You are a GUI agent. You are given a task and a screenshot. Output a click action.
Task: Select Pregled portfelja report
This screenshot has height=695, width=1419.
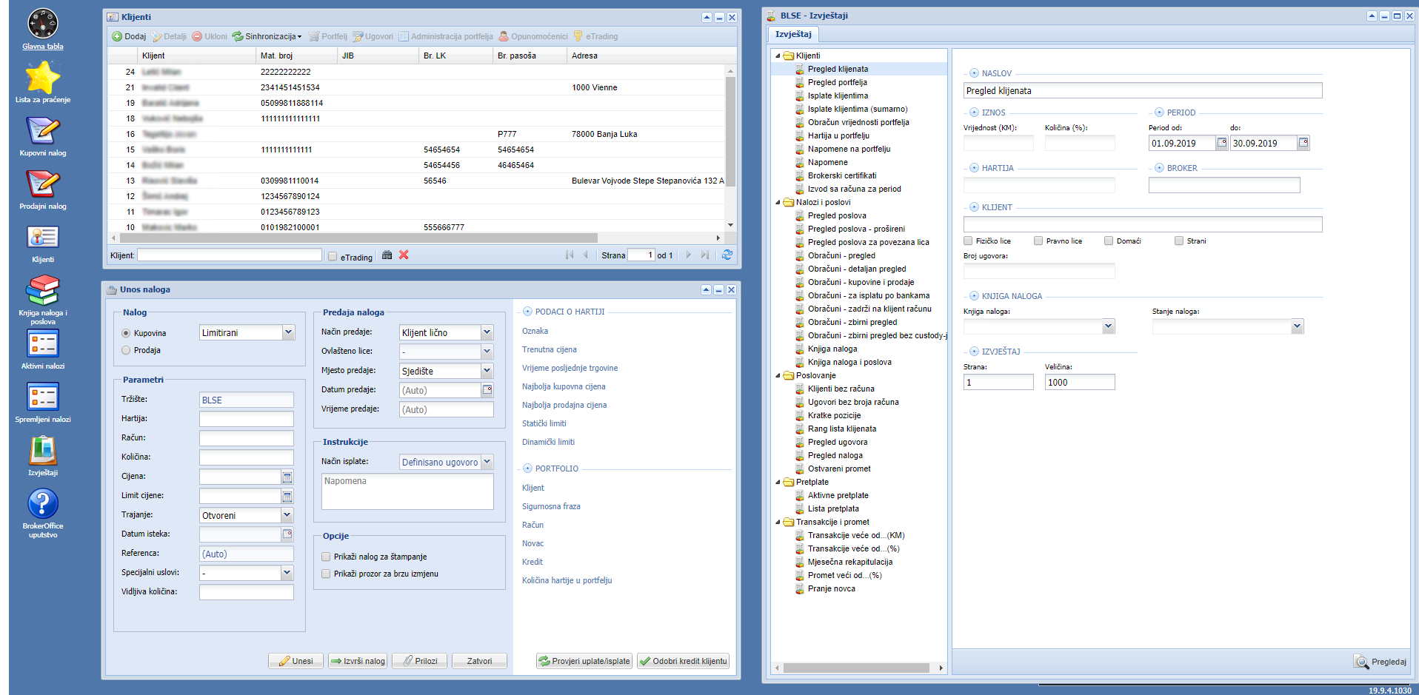click(x=837, y=82)
